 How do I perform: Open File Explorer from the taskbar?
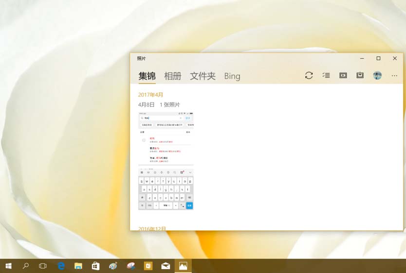click(x=78, y=266)
